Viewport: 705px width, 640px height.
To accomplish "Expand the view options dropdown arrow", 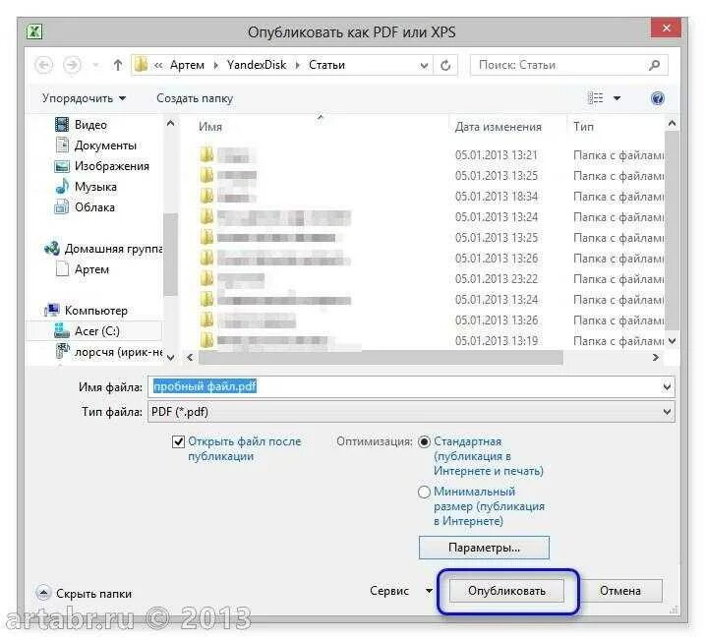I will pyautogui.click(x=617, y=98).
